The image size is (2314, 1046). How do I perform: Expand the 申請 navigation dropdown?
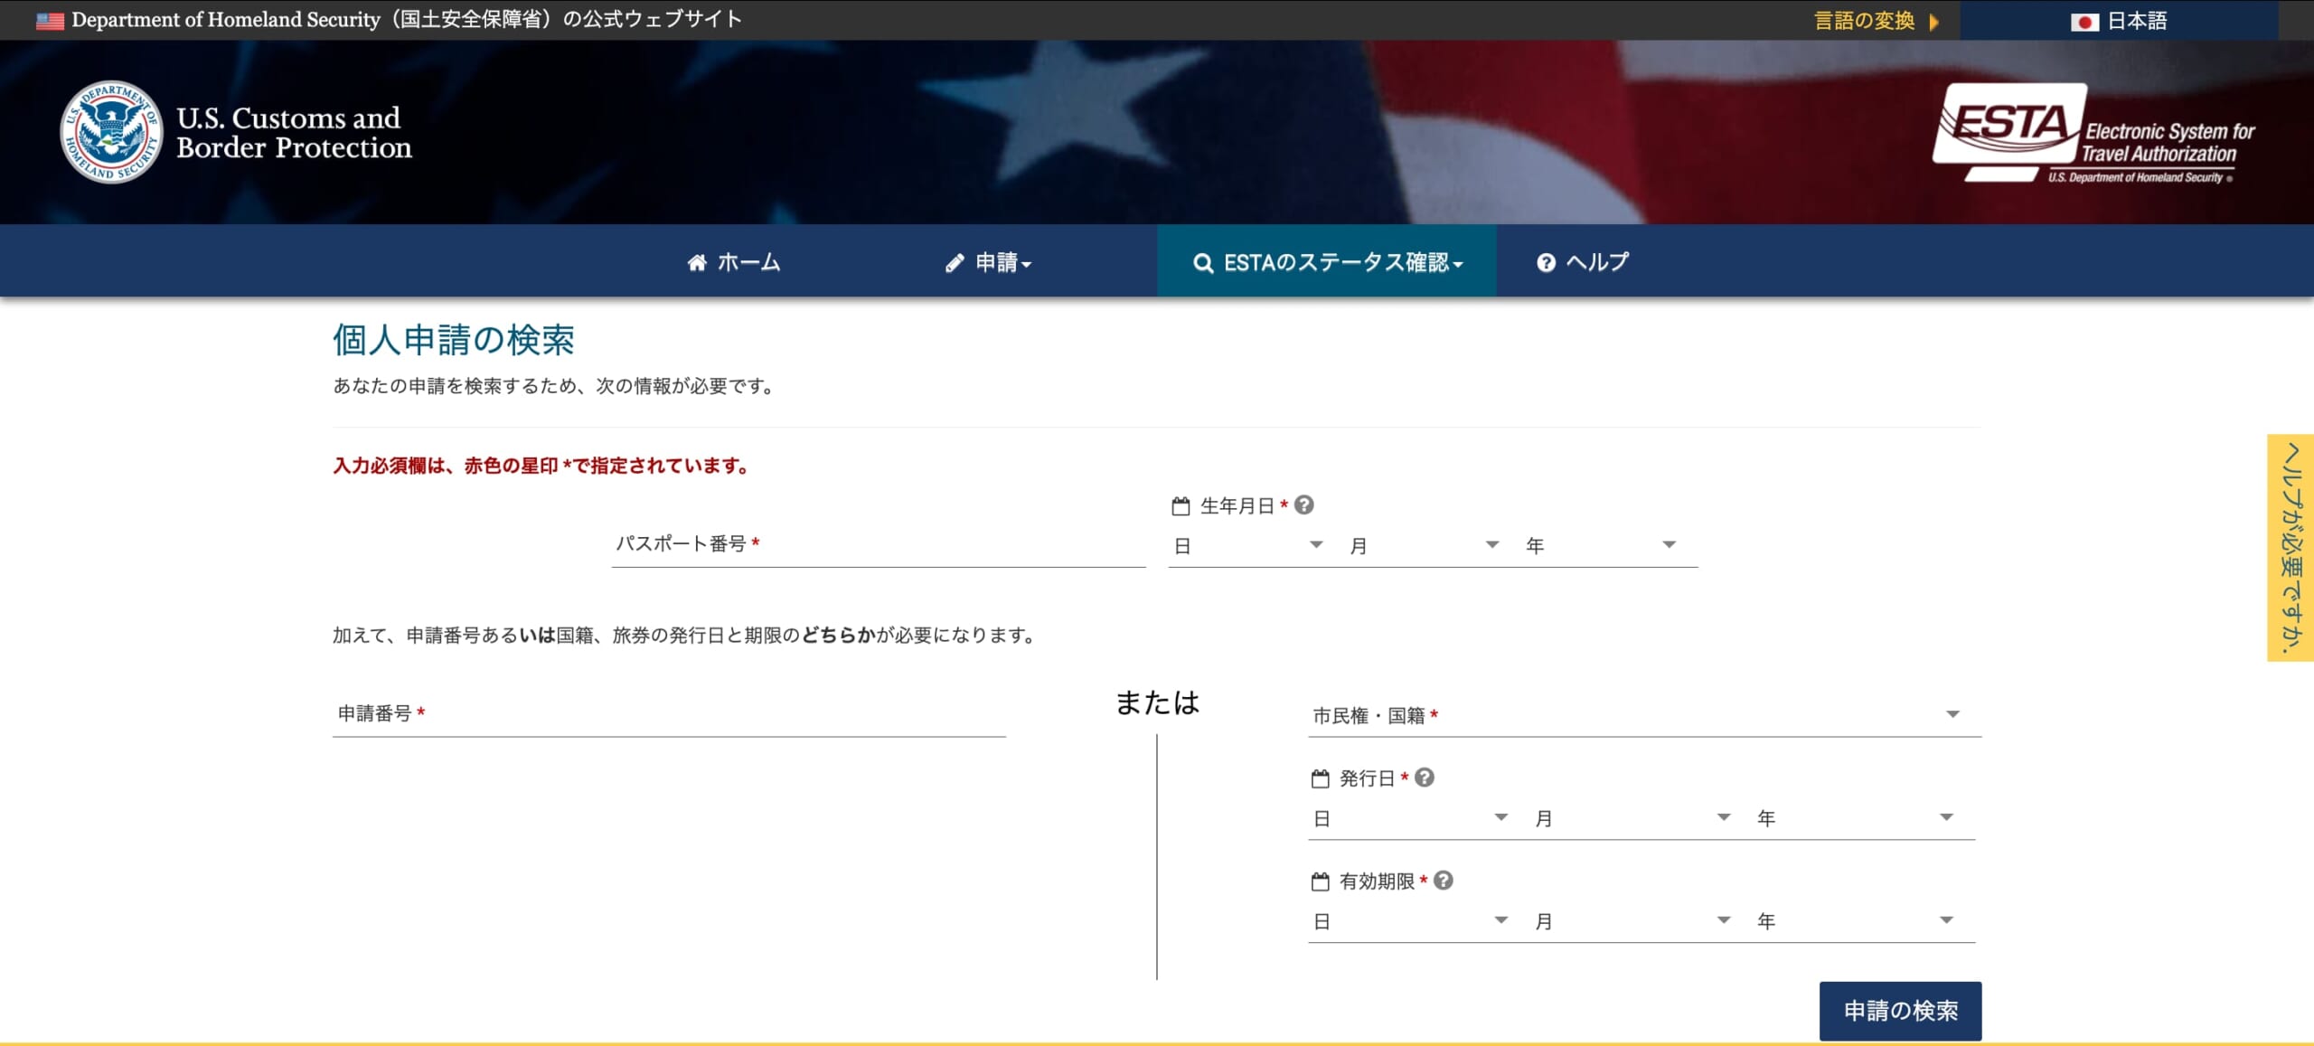coord(991,262)
